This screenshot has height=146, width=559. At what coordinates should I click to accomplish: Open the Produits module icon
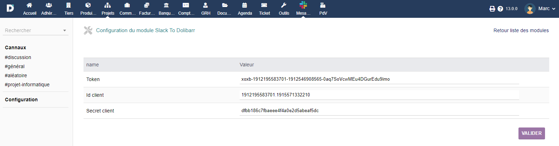tap(88, 5)
